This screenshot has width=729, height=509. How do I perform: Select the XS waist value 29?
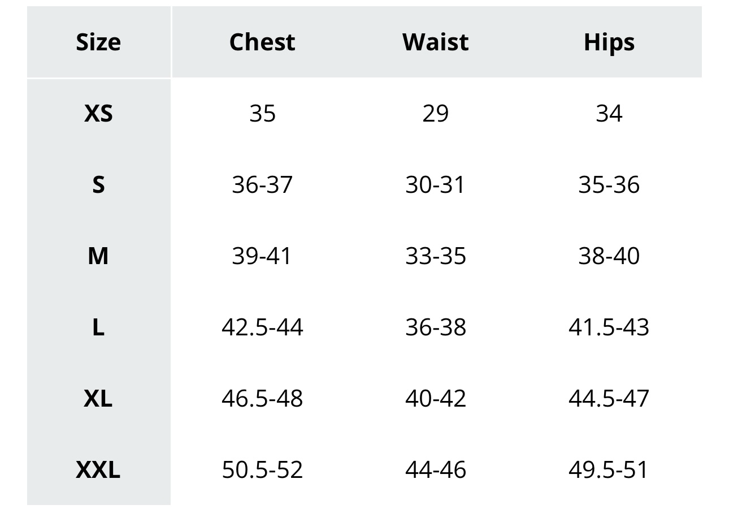[435, 114]
